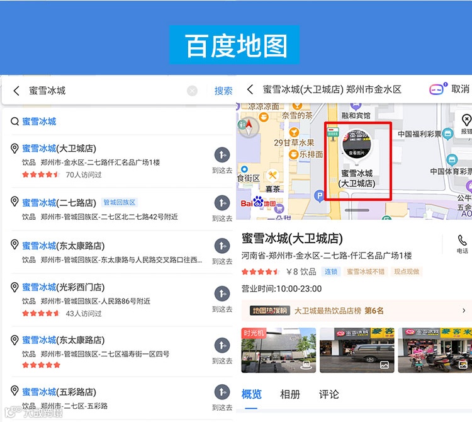Open the 时光机 street photo thumbnail
The height and width of the screenshot is (422, 472).
click(279, 350)
